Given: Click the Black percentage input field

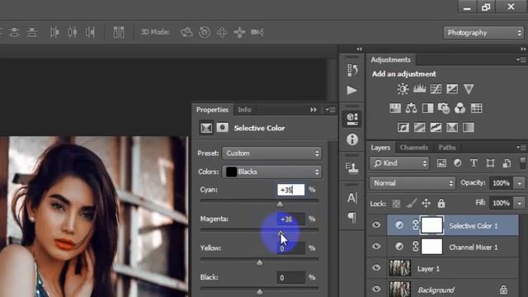Looking at the screenshot, I should coord(290,277).
